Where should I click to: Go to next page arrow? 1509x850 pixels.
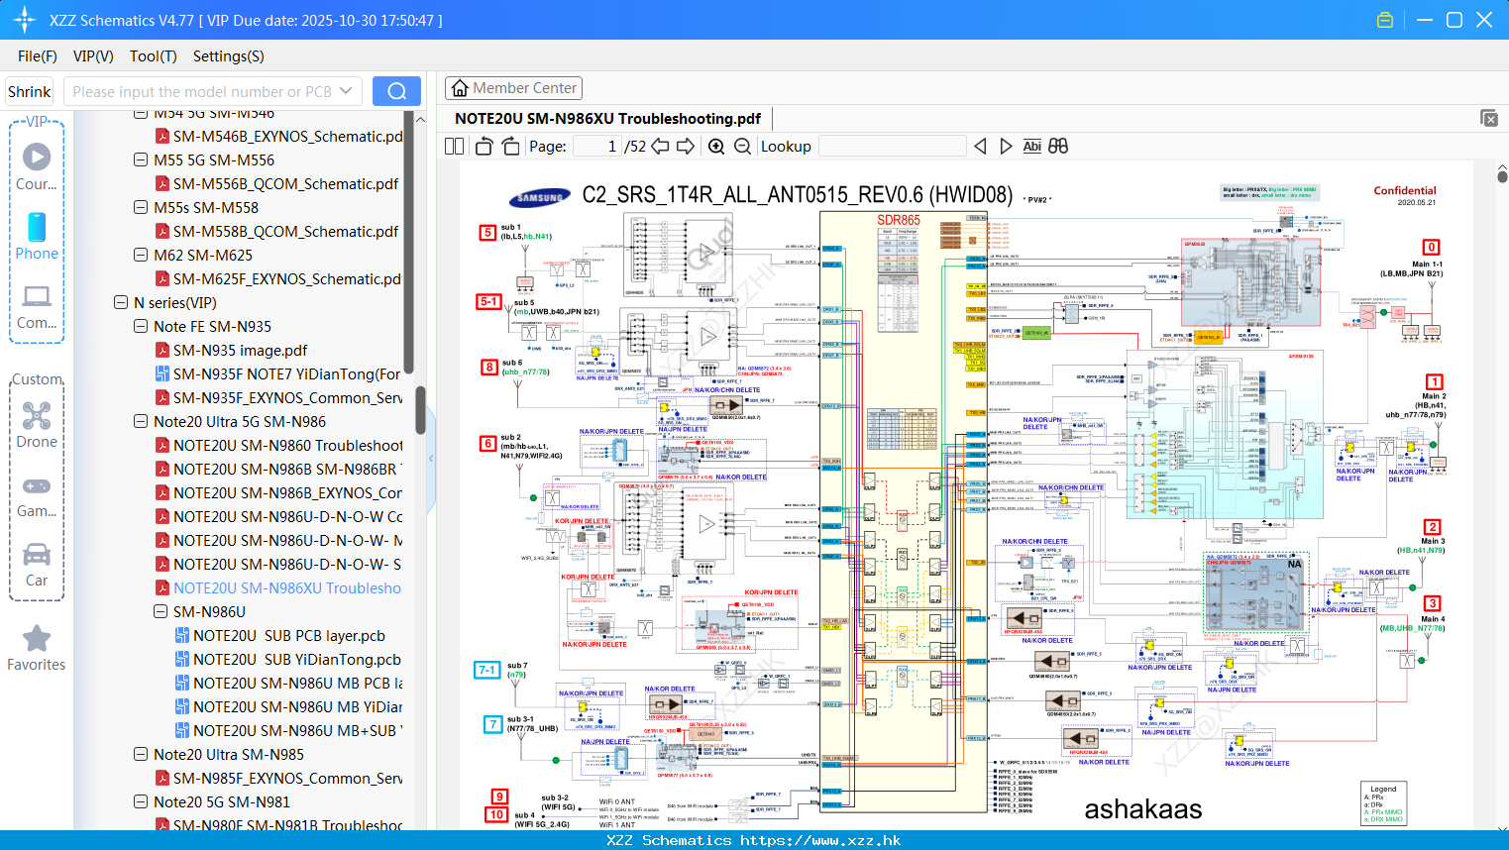(686, 146)
